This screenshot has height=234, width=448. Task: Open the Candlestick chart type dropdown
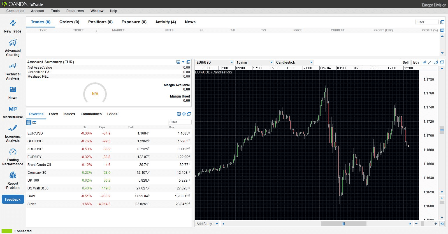click(x=294, y=62)
